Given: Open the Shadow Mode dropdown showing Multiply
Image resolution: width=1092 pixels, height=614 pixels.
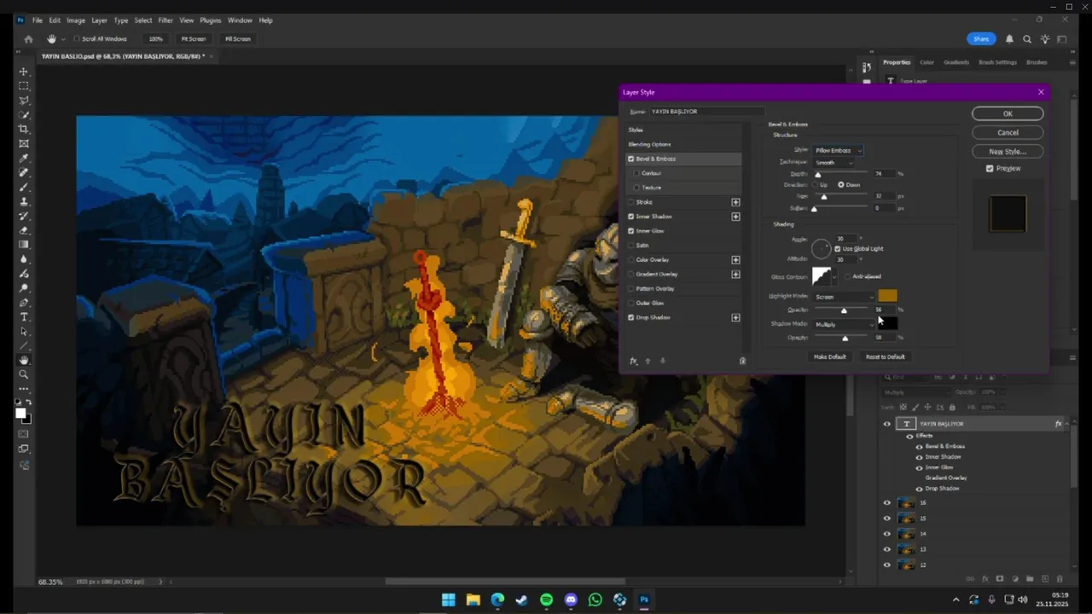Looking at the screenshot, I should pyautogui.click(x=843, y=324).
